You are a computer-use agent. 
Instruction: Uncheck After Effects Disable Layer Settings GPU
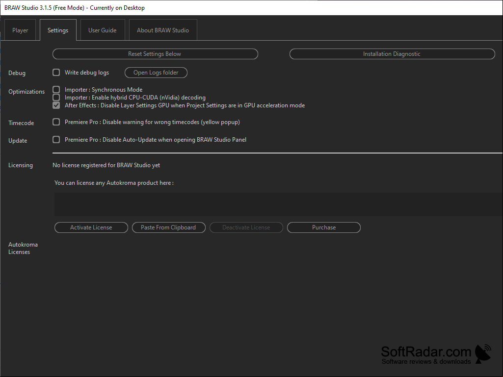click(x=56, y=105)
